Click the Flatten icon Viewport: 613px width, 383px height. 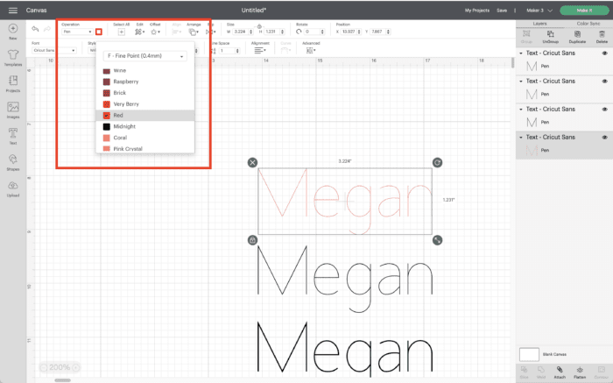coord(580,372)
